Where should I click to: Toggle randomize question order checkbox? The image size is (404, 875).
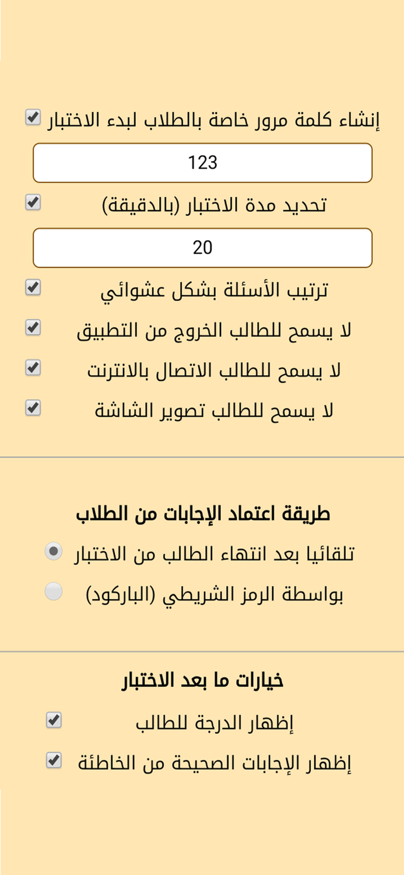33,287
